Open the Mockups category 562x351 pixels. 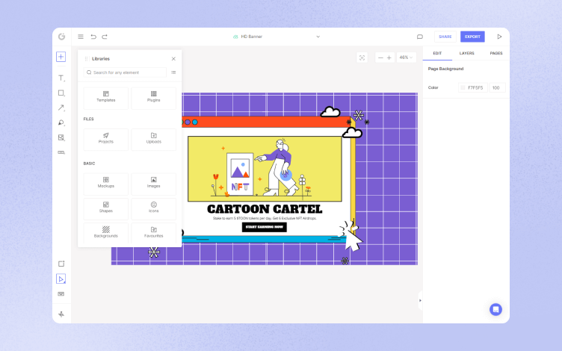[105, 184]
